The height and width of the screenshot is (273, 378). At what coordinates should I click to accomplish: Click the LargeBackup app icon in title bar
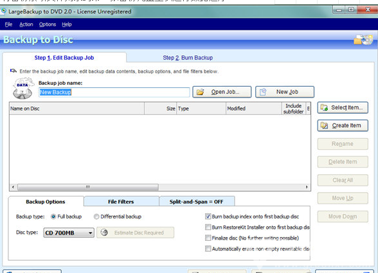[4, 11]
